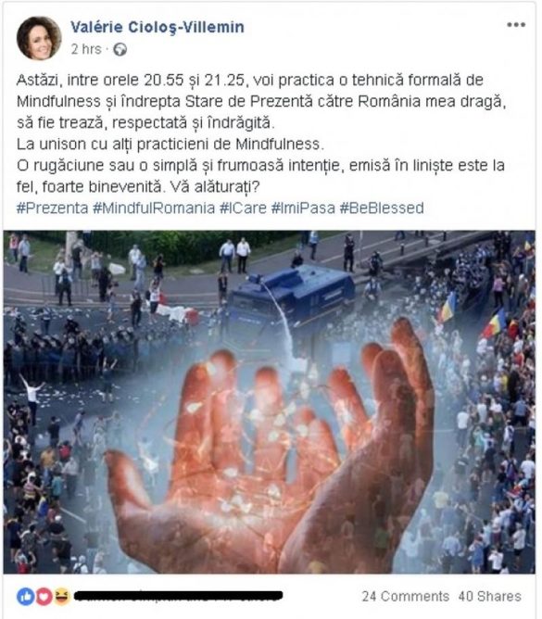Click the red Love heart reaction icon
542x619 pixels.
(x=44, y=596)
